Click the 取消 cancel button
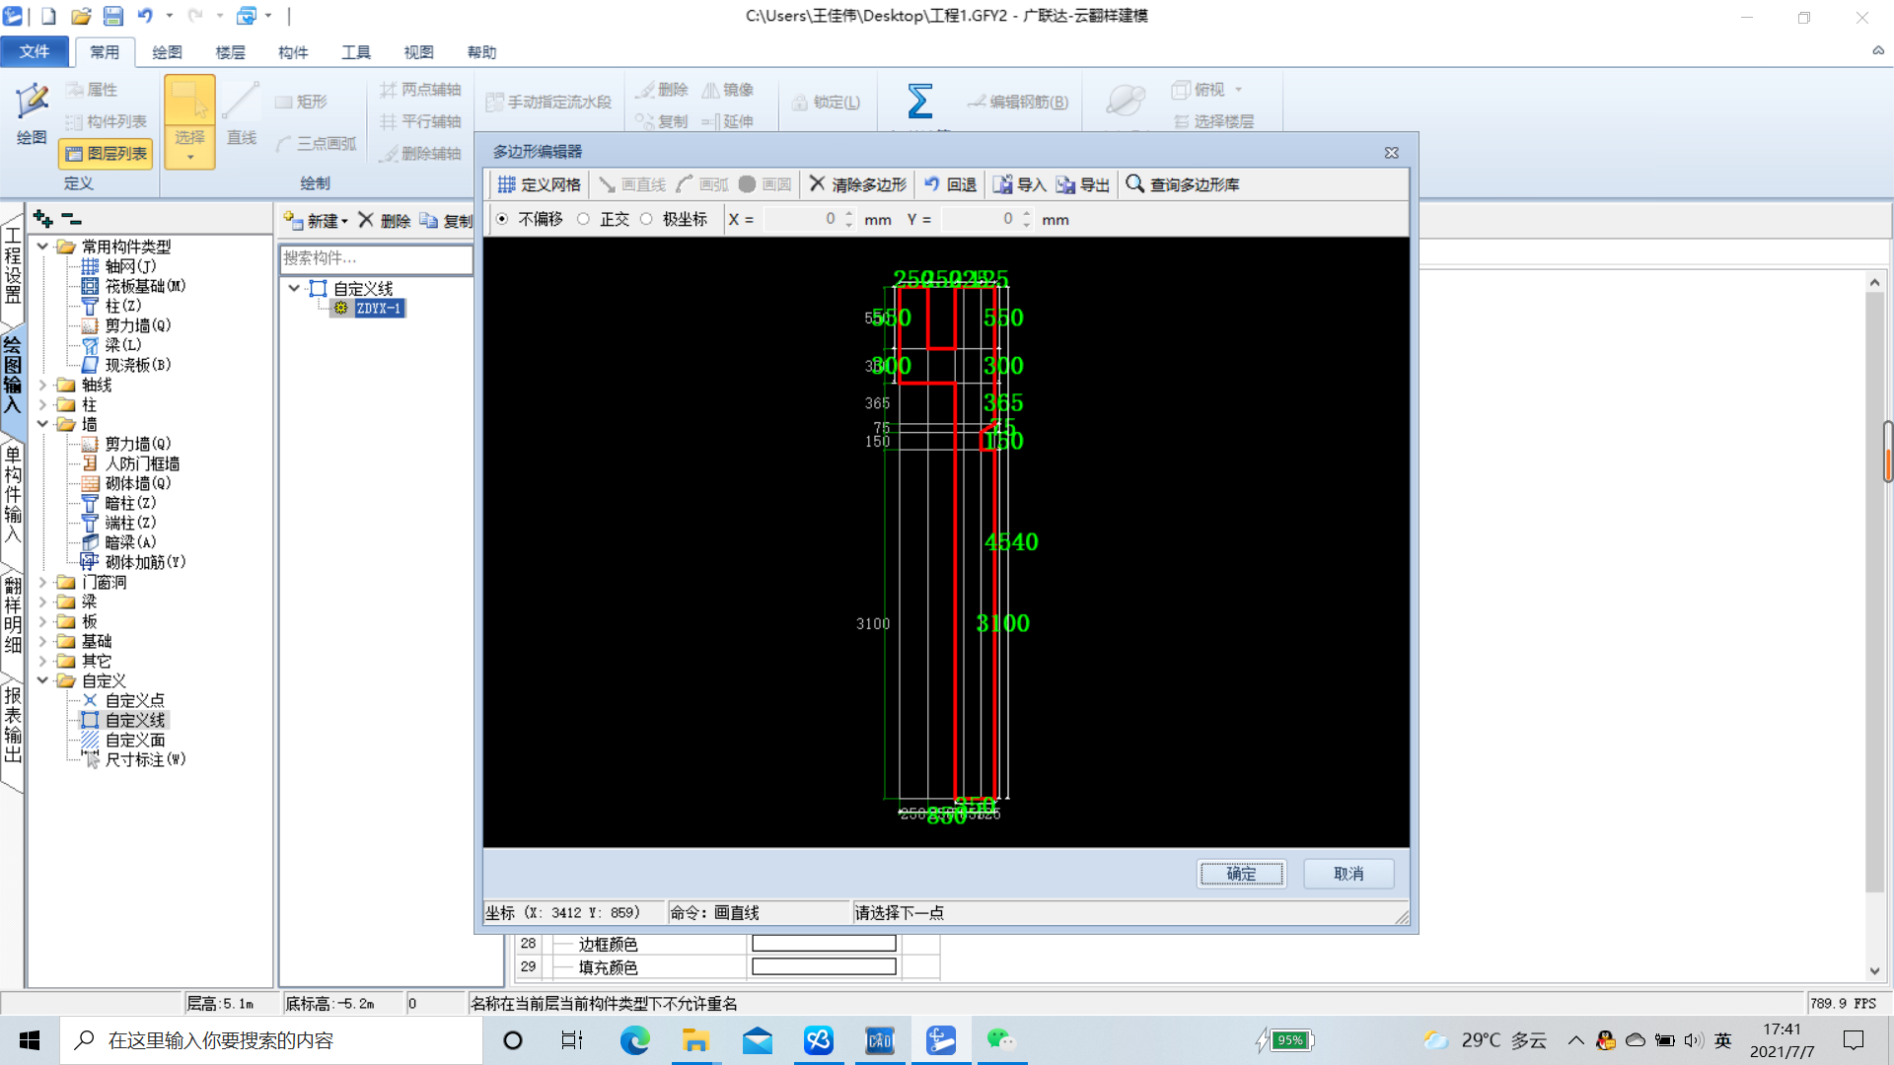Viewport: 1894px width, 1065px height. pos(1348,874)
